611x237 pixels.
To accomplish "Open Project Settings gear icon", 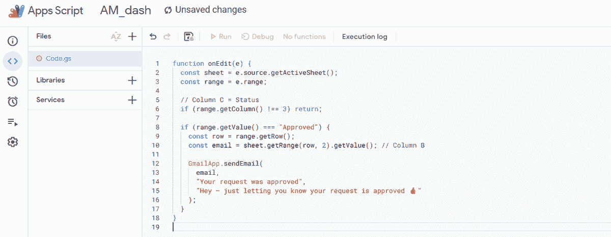I will 13,142.
